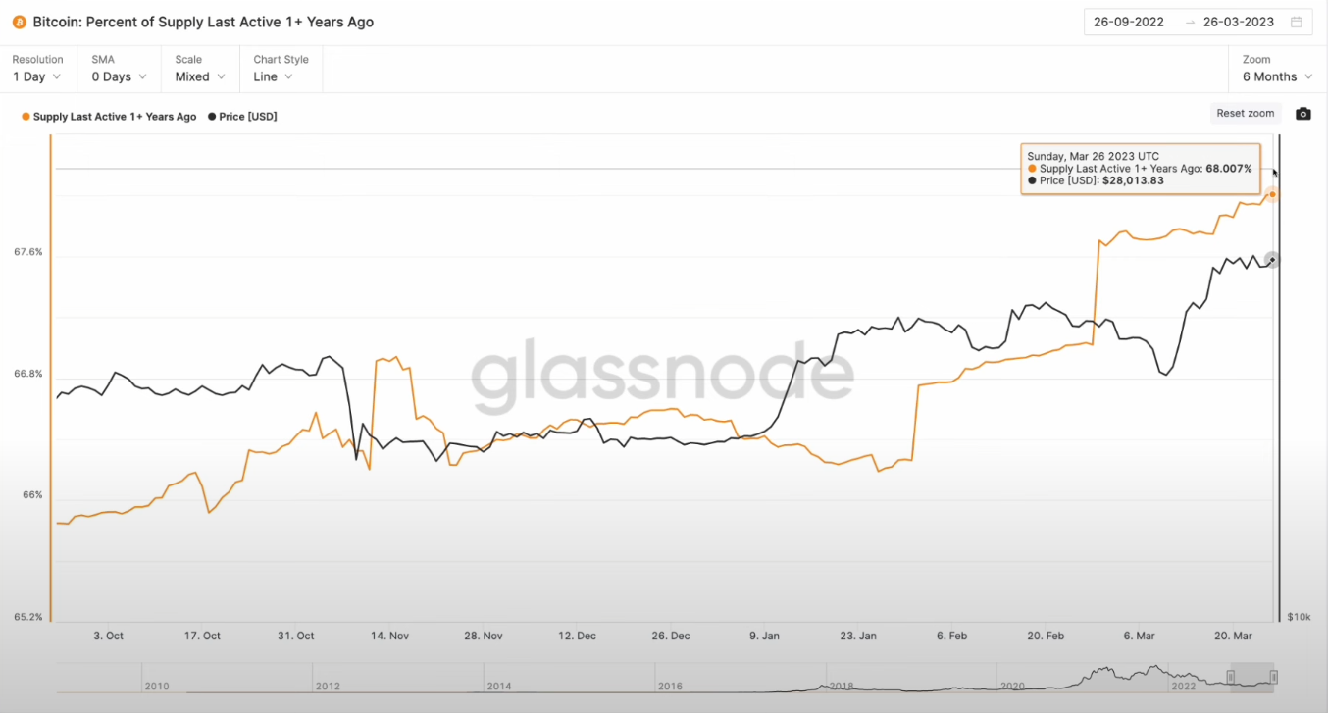The height and width of the screenshot is (713, 1328).
Task: Click the black price marker at chart end
Action: 1272,260
